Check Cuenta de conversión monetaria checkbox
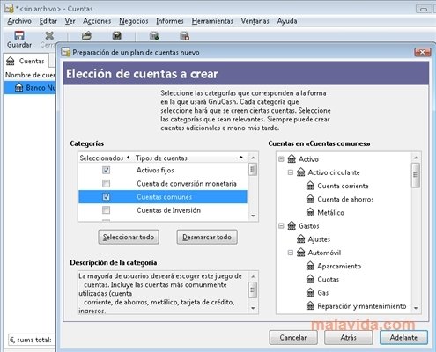The height and width of the screenshot is (352, 436). 106,184
